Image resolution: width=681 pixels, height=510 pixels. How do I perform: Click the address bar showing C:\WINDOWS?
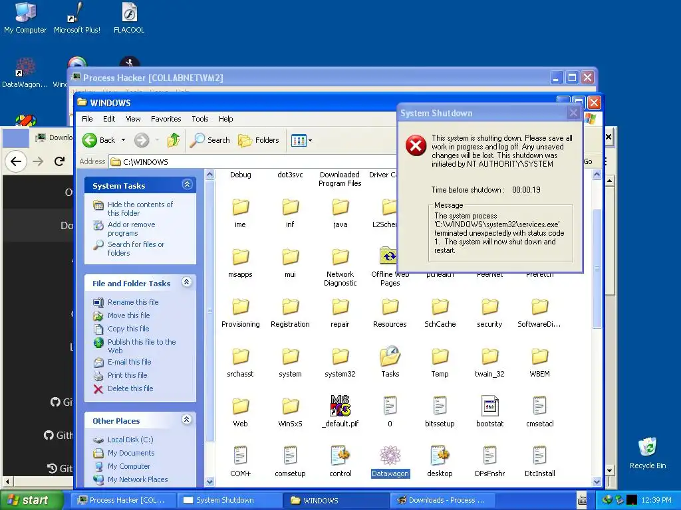(x=253, y=162)
